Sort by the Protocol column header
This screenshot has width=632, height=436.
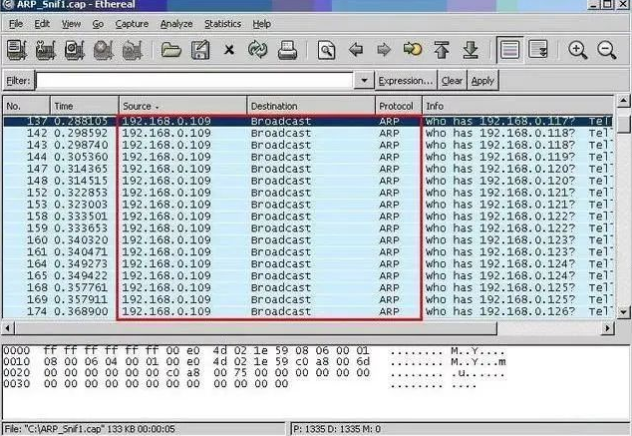pos(398,106)
